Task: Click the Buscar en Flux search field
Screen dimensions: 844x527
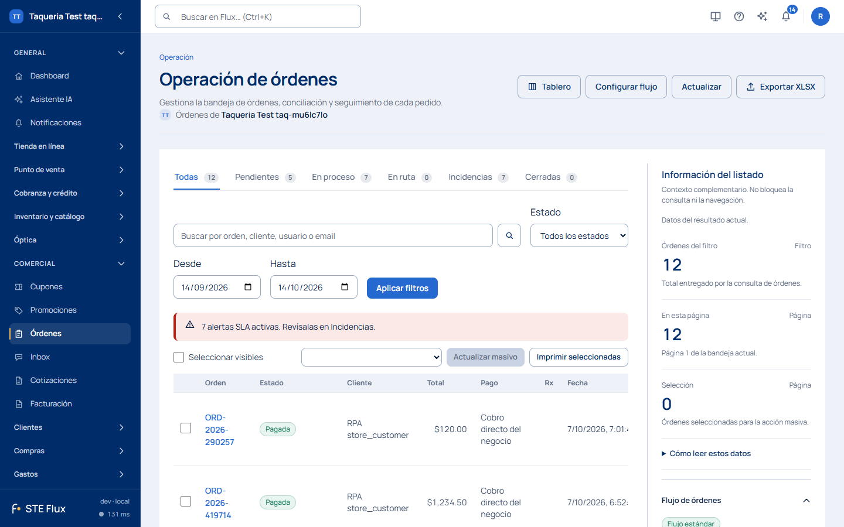Action: (258, 16)
